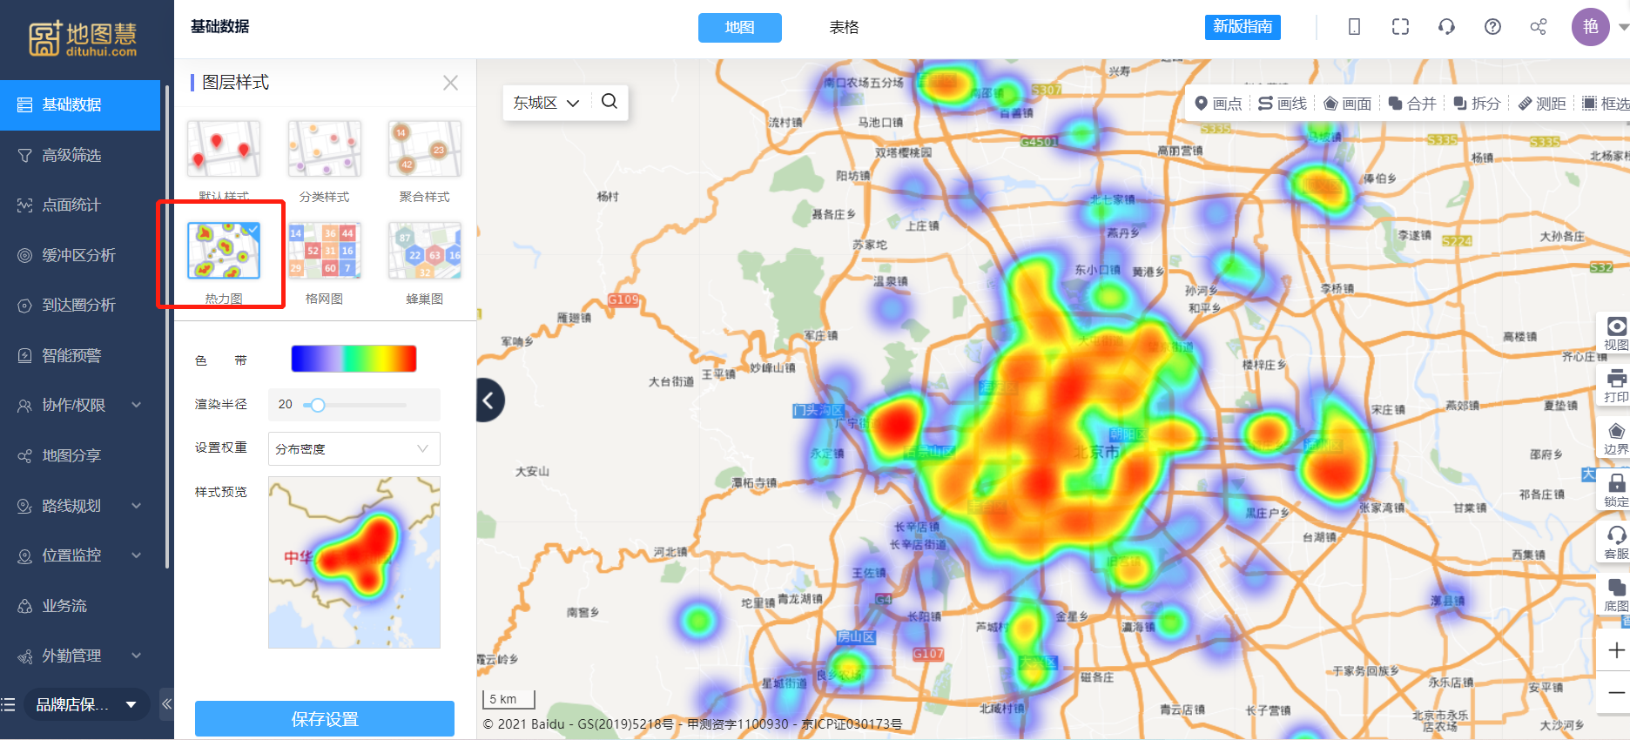Click the share icon in top bar

click(x=1539, y=27)
